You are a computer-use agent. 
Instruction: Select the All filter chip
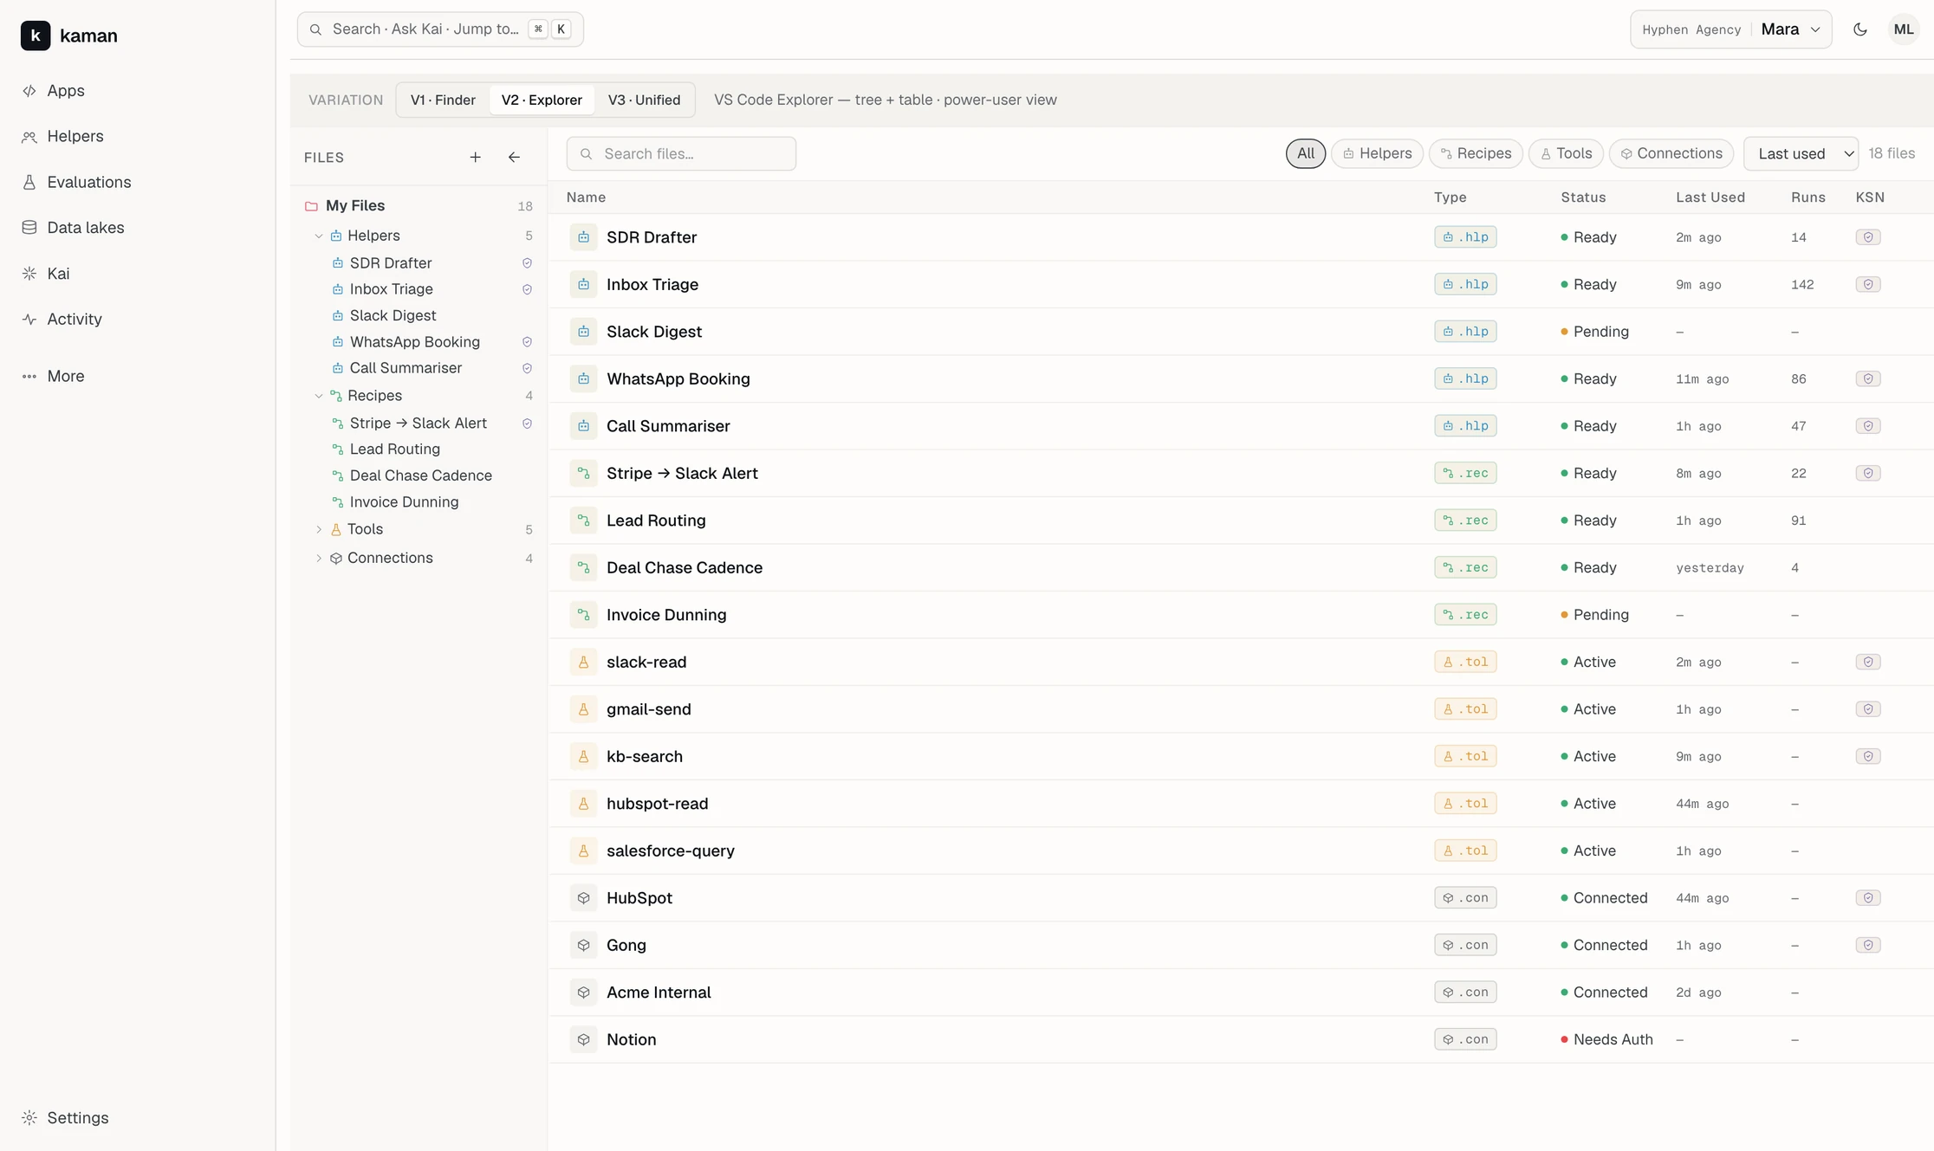[x=1306, y=154]
